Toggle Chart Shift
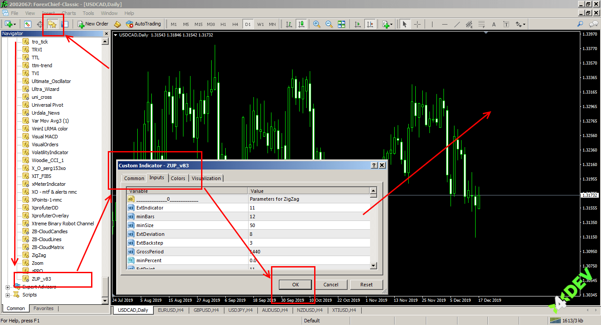 point(370,24)
